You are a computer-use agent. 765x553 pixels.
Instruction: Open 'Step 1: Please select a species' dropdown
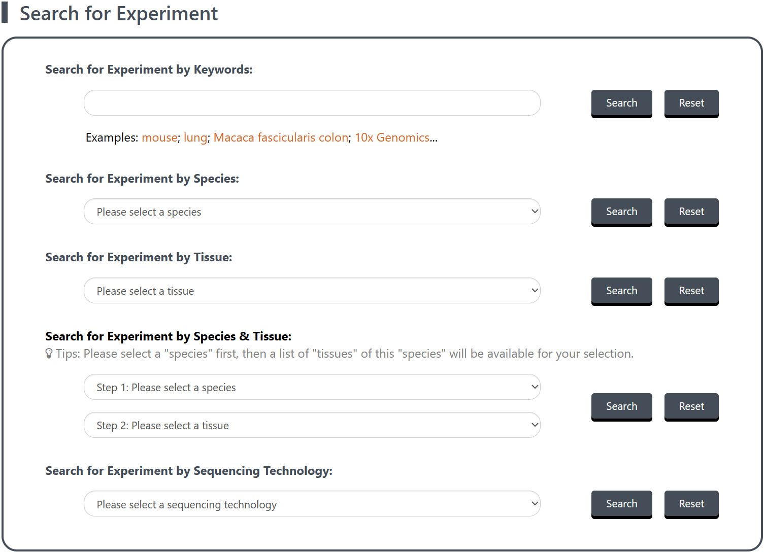pyautogui.click(x=312, y=387)
